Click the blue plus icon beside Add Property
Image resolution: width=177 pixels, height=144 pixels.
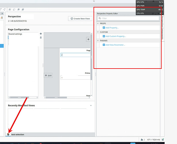tap(104, 28)
